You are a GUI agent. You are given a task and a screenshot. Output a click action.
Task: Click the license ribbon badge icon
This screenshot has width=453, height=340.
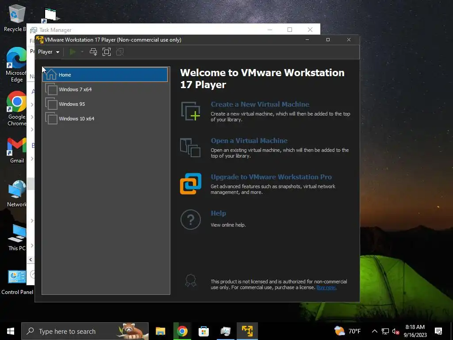coord(191,280)
